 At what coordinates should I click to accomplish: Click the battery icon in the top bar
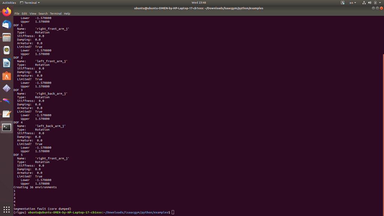375,3
